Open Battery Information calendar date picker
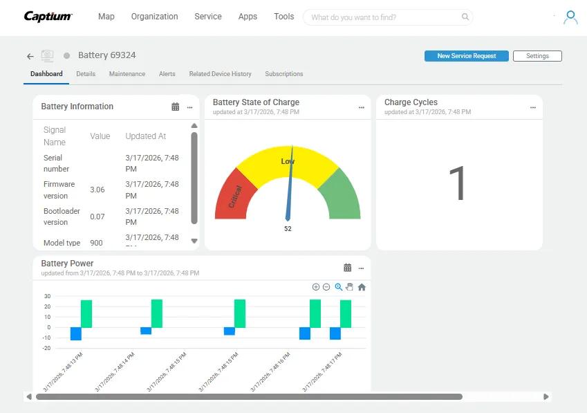This screenshot has width=587, height=413. (176, 107)
